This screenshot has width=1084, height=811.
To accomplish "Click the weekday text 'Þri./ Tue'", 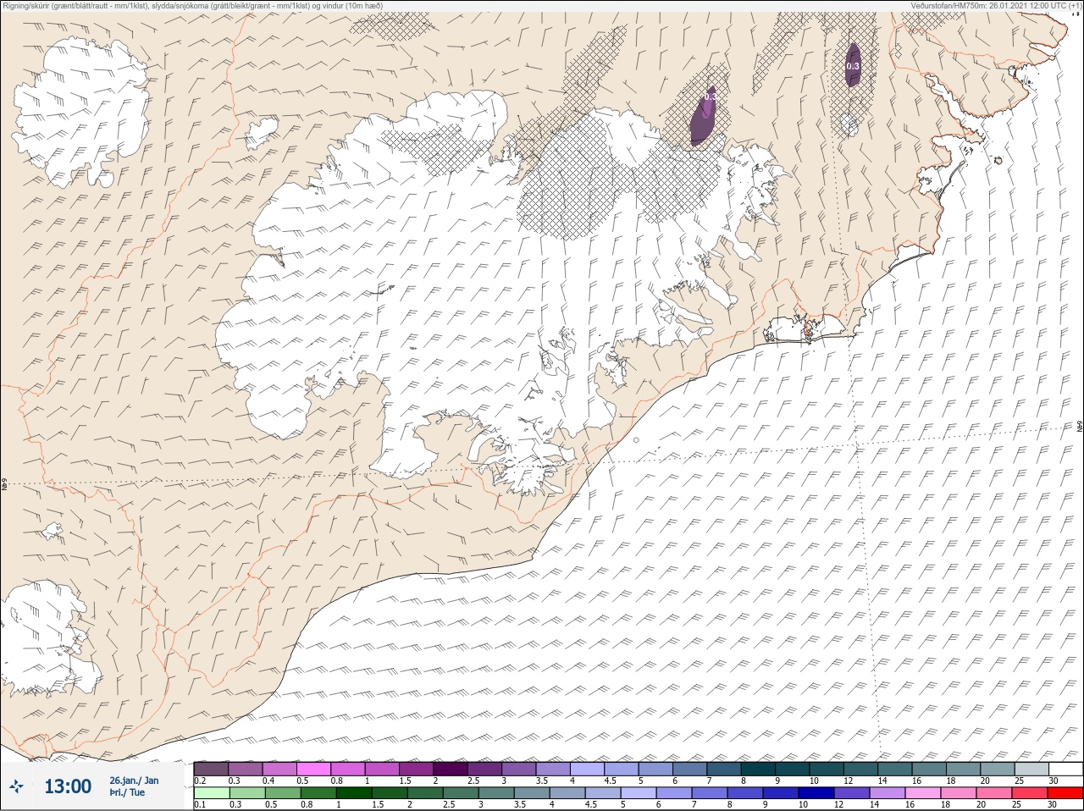I will point(127,793).
